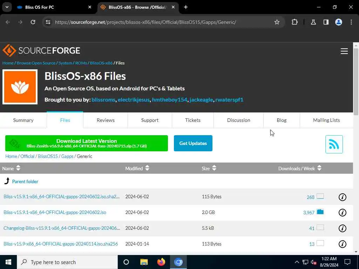View site information icon in address bar
Screen dimensions: 359x269
48,22
